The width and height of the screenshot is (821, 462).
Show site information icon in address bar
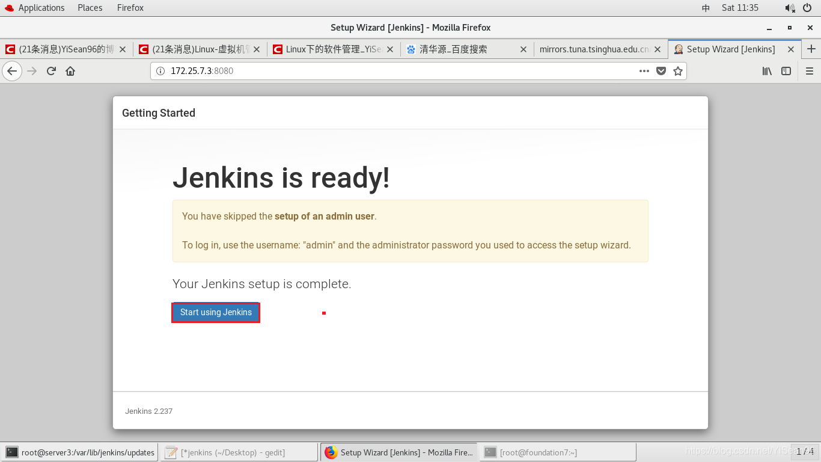click(160, 71)
